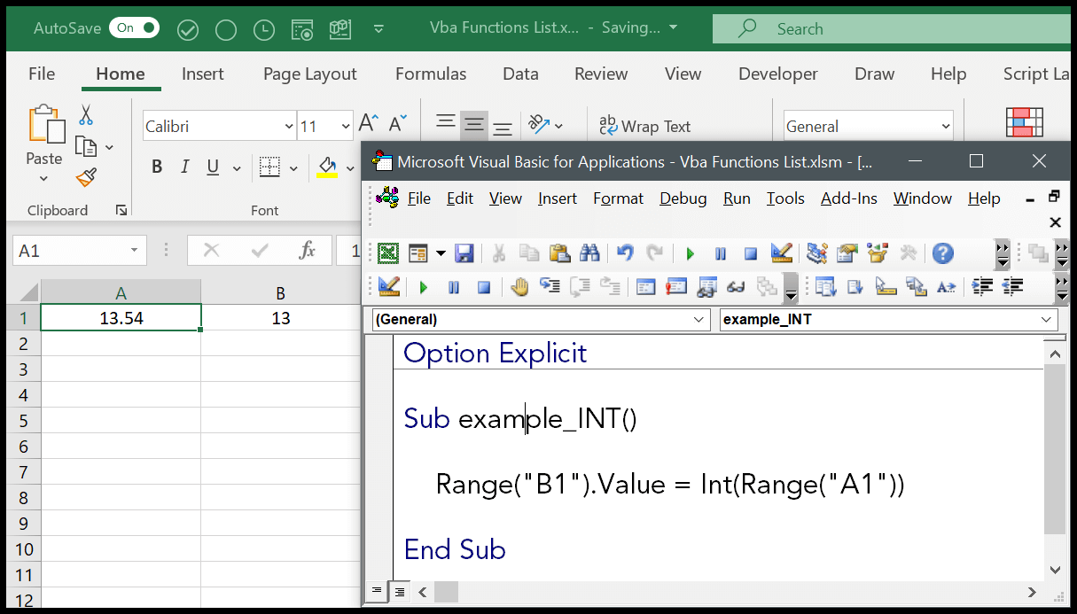
Task: Open the (General) object dropdown
Action: [x=699, y=320]
